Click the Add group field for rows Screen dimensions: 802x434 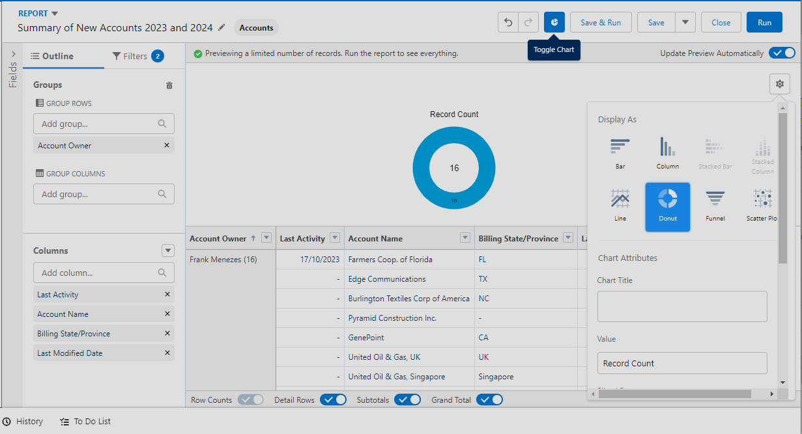coord(104,124)
